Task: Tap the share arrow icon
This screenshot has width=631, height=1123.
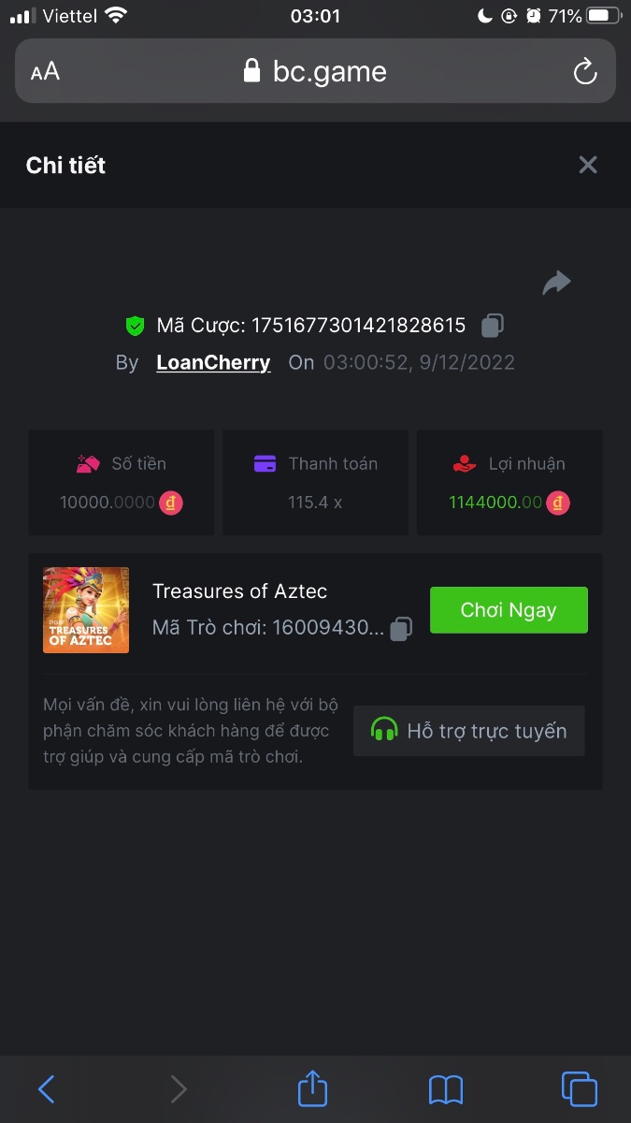Action: [x=556, y=283]
